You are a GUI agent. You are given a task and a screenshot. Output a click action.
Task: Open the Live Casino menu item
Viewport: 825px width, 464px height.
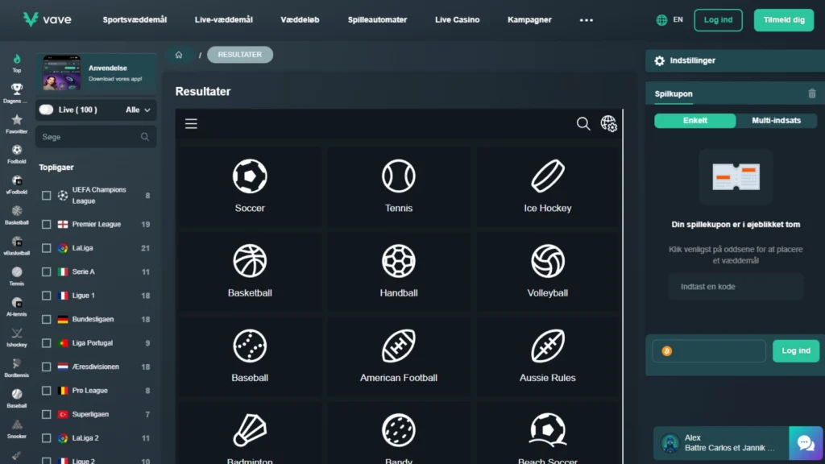point(457,19)
